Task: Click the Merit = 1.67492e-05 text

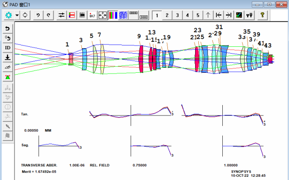Action: [39, 172]
